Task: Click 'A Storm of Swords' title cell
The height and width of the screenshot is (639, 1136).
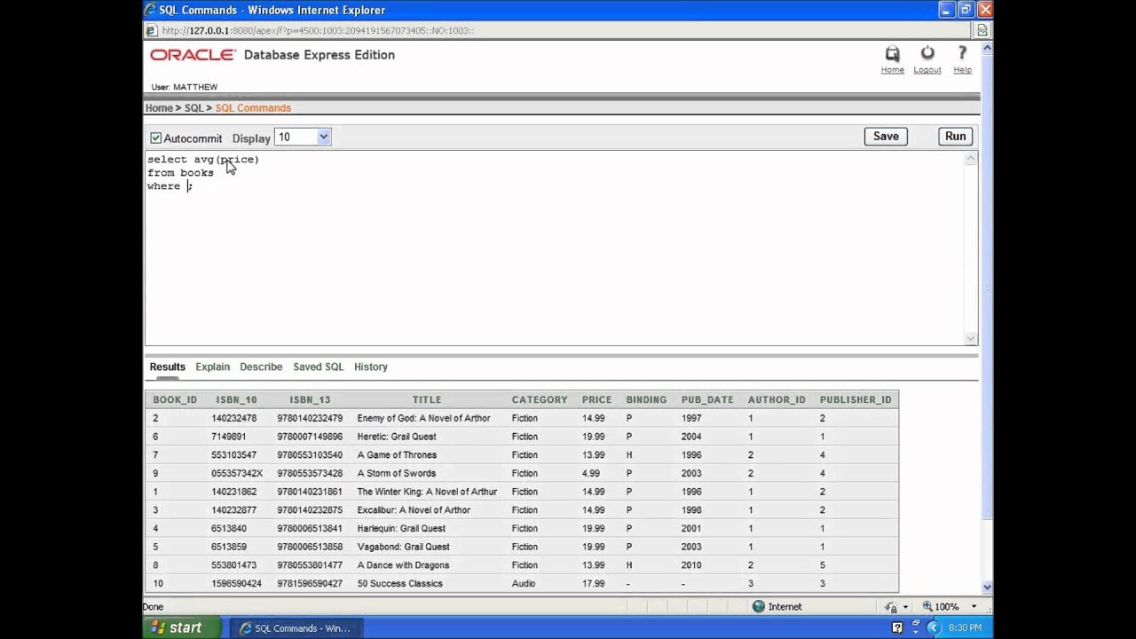Action: coord(397,473)
